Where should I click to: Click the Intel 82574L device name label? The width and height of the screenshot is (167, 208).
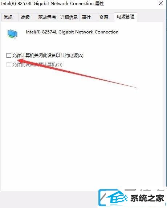coord(72,32)
